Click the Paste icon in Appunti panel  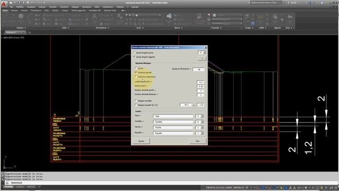click(x=275, y=16)
